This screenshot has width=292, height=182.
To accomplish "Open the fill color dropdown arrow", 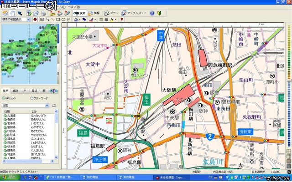I will [x=80, y=20].
